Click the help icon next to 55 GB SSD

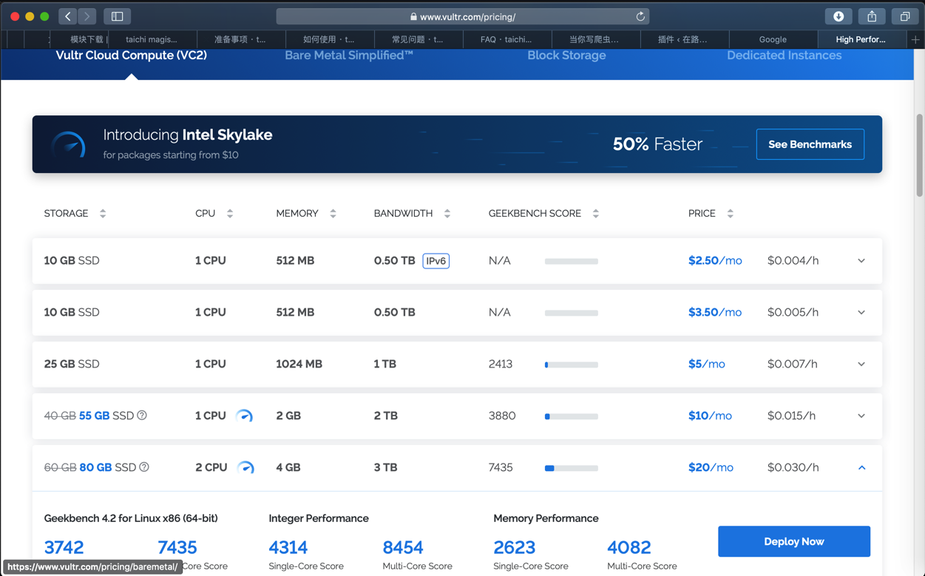coord(142,416)
